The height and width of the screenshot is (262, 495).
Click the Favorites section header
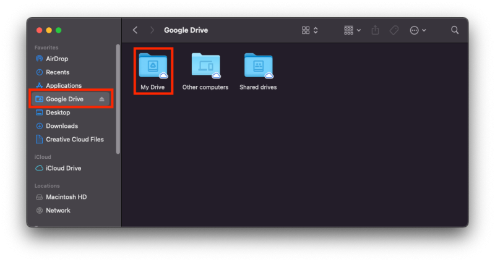(46, 48)
